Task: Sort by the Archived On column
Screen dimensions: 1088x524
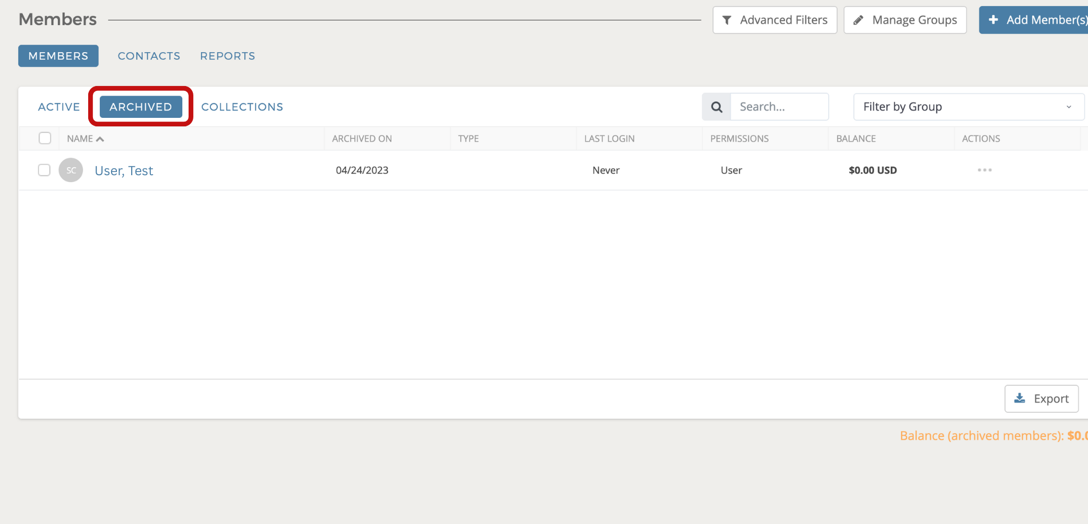Action: (x=362, y=139)
